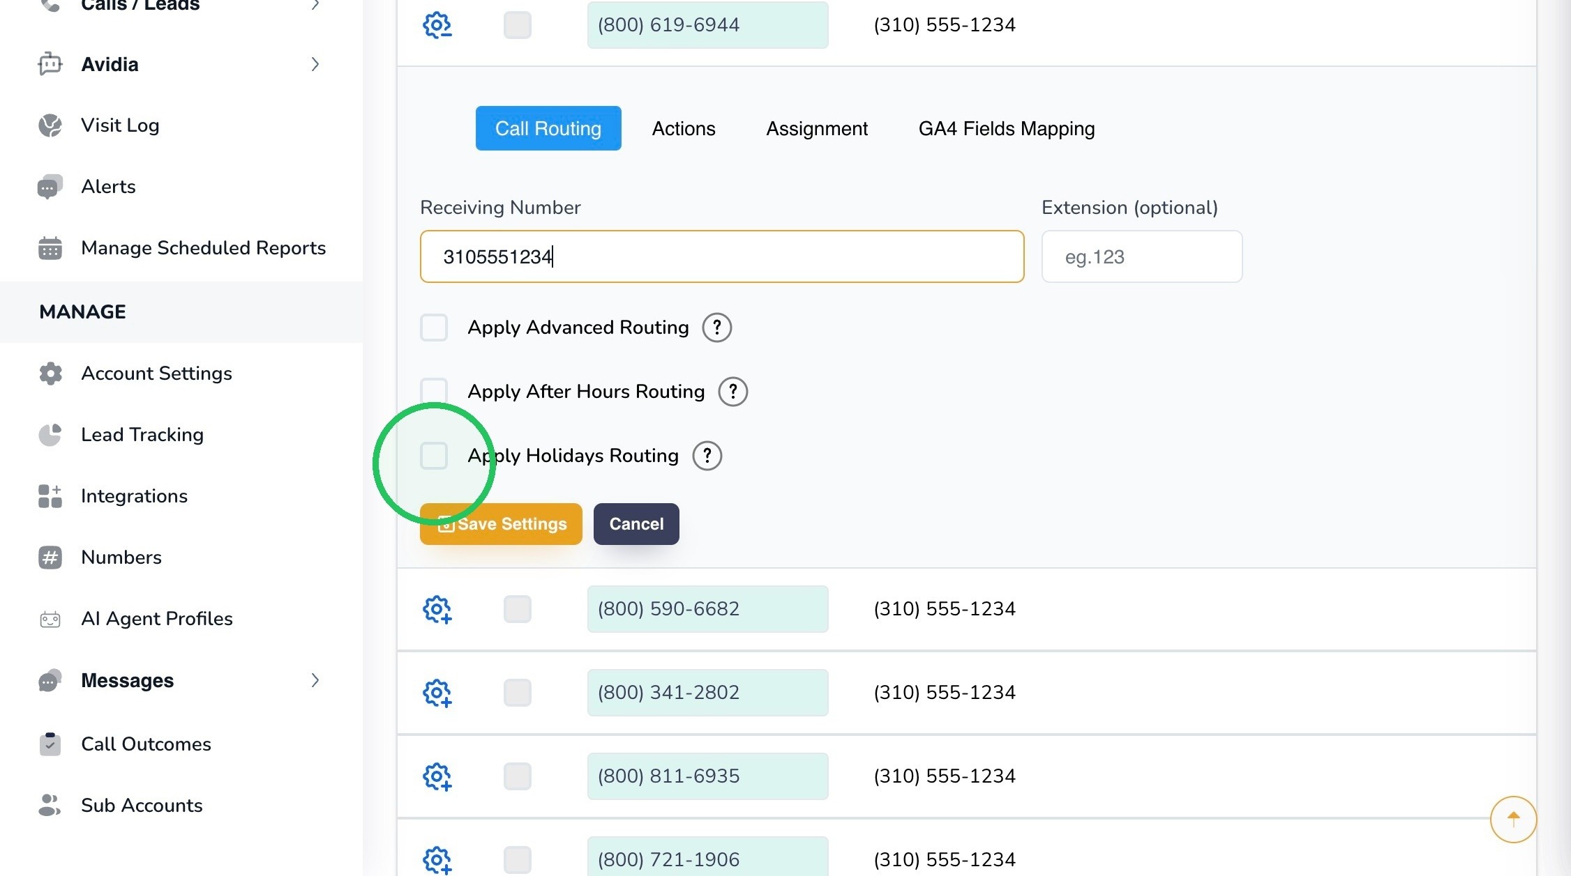Viewport: 1571px width, 876px height.
Task: Open settings gear for (800) 590-6682
Action: 437,609
